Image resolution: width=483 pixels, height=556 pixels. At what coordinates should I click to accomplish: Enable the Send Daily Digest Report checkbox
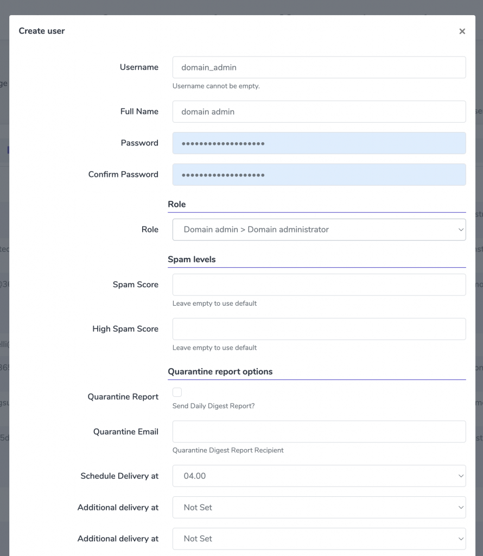coord(177,392)
